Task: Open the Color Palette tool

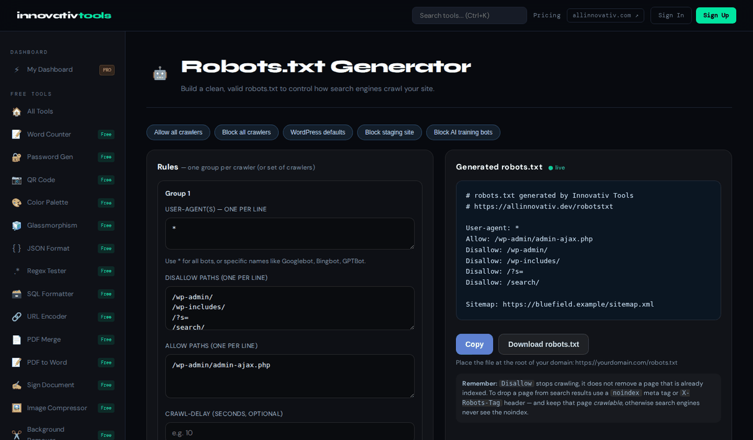Action: pyautogui.click(x=63, y=202)
